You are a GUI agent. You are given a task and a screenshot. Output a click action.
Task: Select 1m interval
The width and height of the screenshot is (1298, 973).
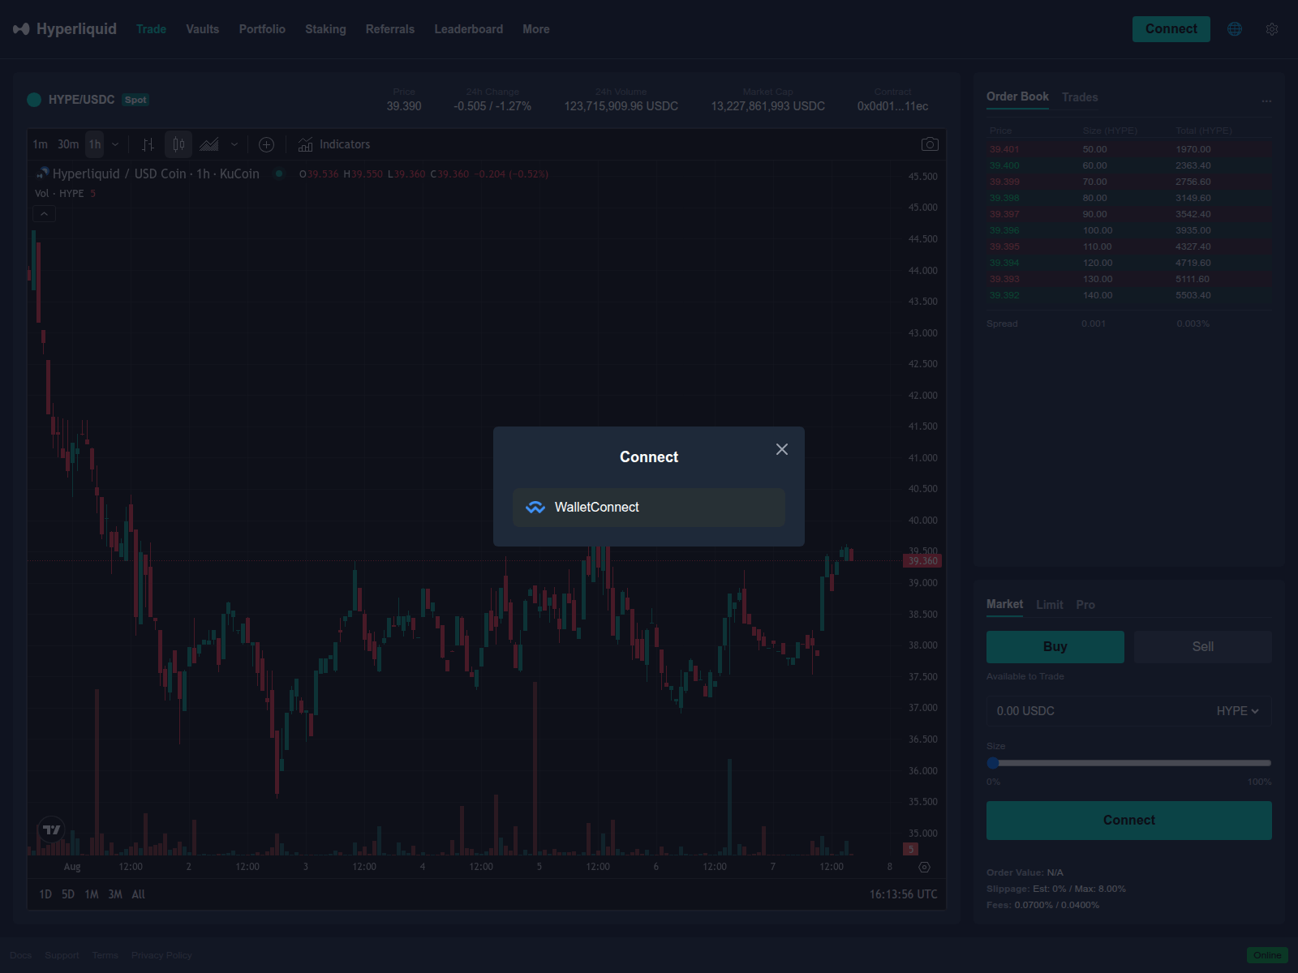pos(40,144)
